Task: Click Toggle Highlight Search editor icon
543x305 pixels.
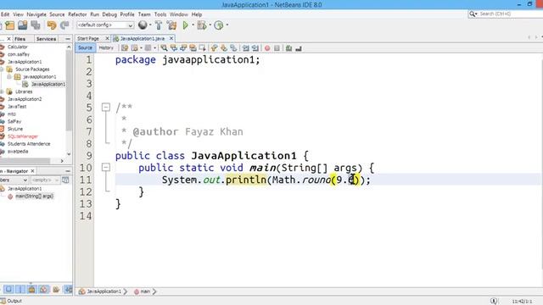Action: click(x=193, y=48)
